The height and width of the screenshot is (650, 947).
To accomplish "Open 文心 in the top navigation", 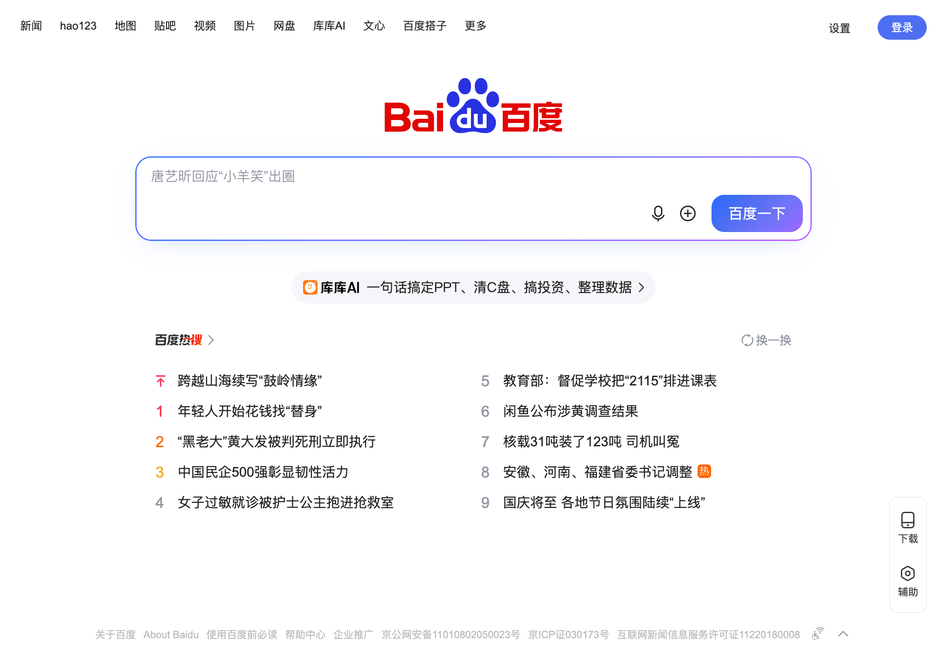I will coord(374,26).
